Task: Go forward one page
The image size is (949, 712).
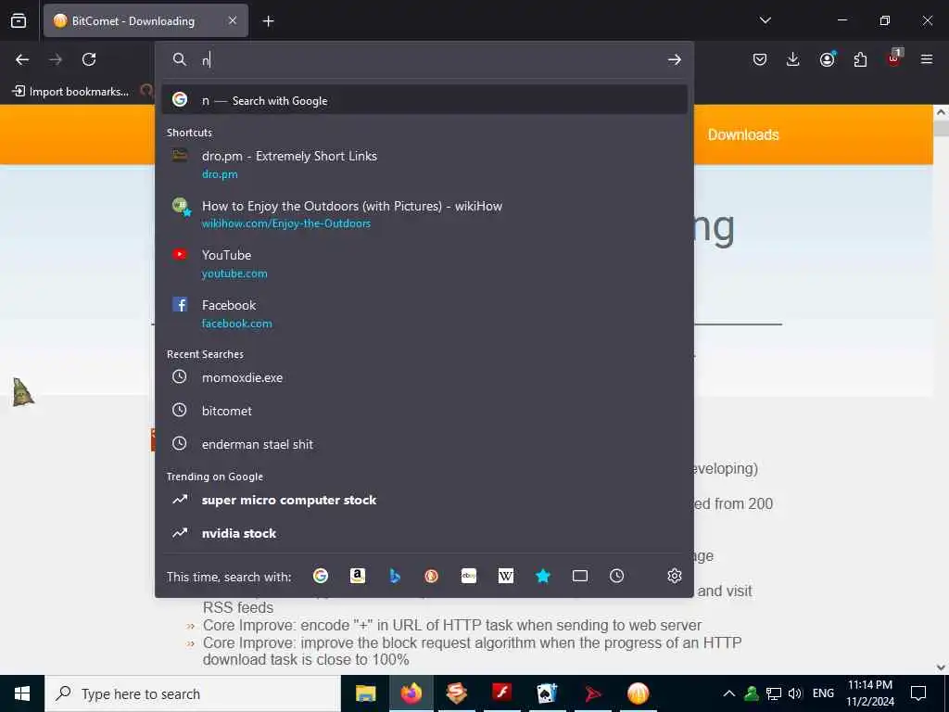Action: [56, 59]
